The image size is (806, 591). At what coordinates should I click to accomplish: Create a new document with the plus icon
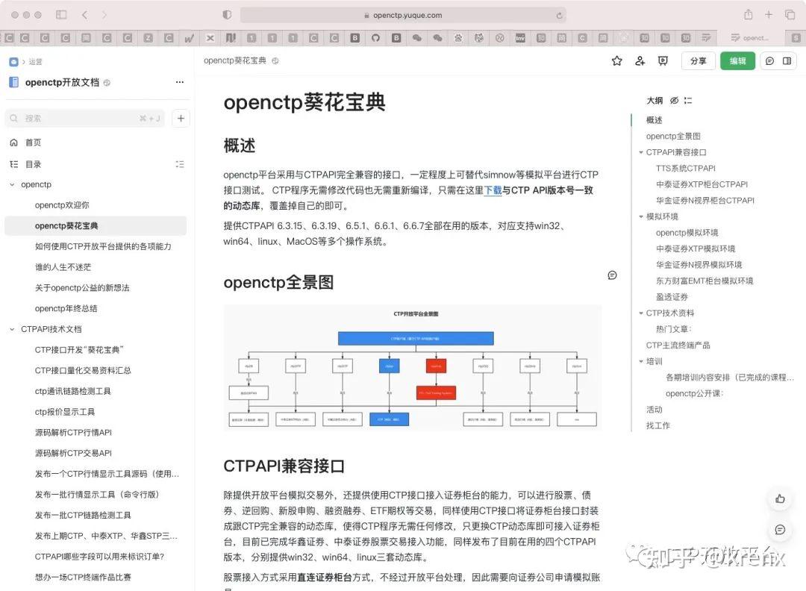[x=179, y=117]
